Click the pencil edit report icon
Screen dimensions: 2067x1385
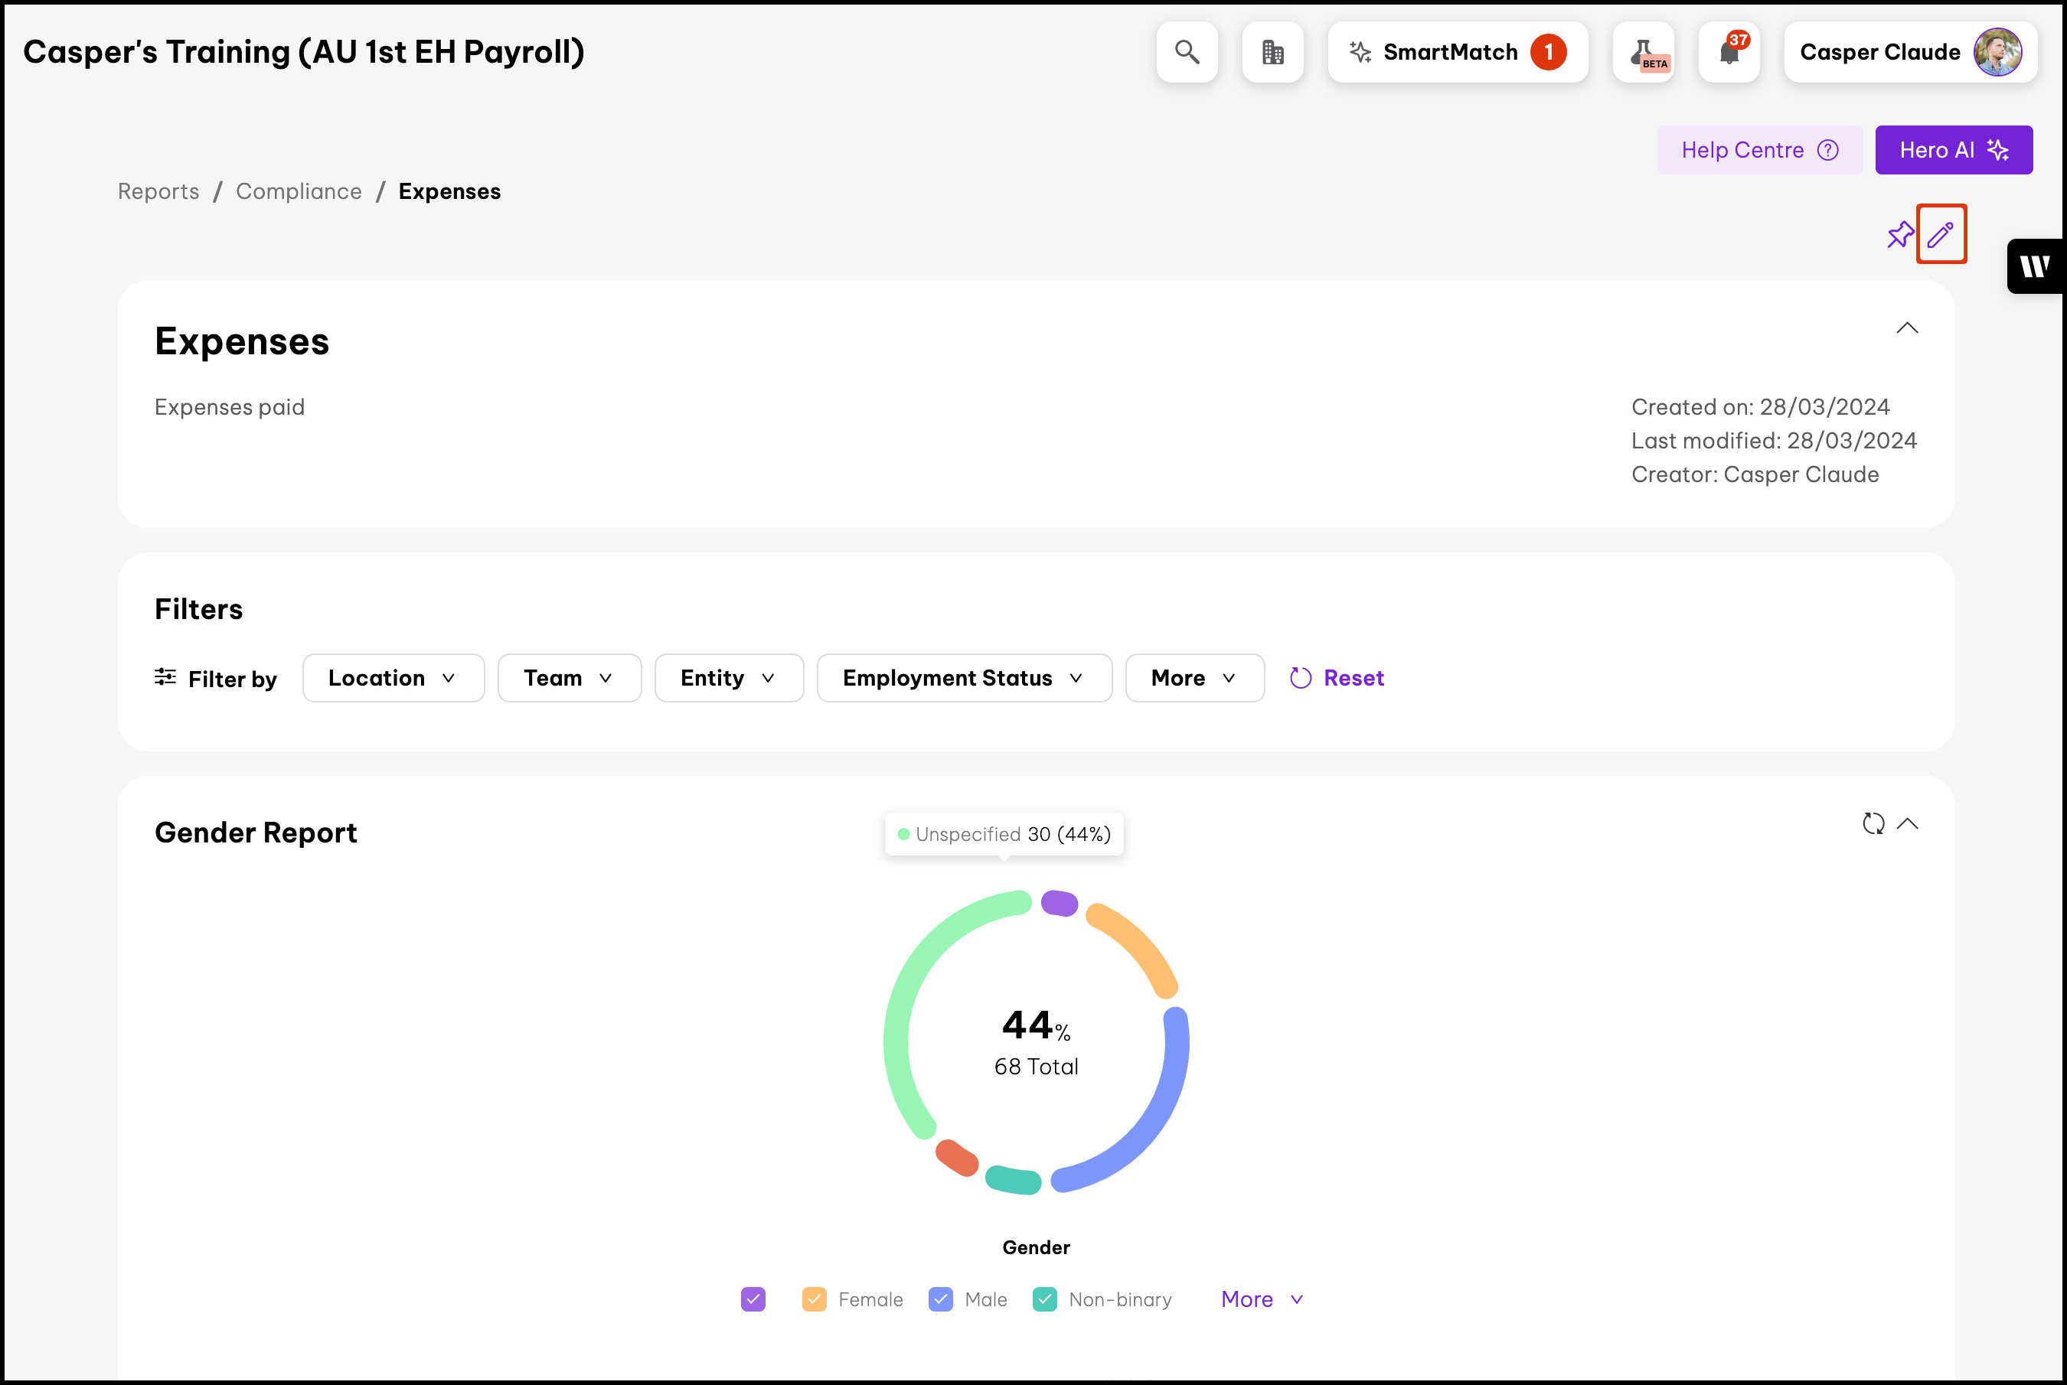[x=1941, y=235]
